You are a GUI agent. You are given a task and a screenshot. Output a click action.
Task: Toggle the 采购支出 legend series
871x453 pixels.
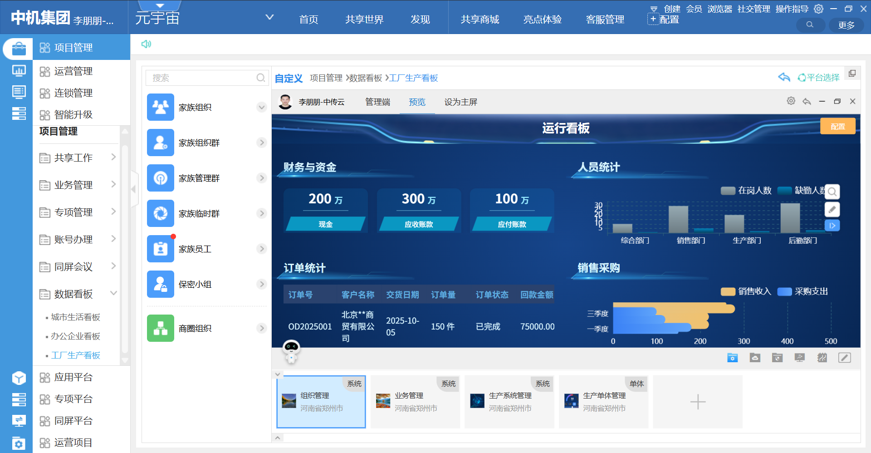click(803, 291)
